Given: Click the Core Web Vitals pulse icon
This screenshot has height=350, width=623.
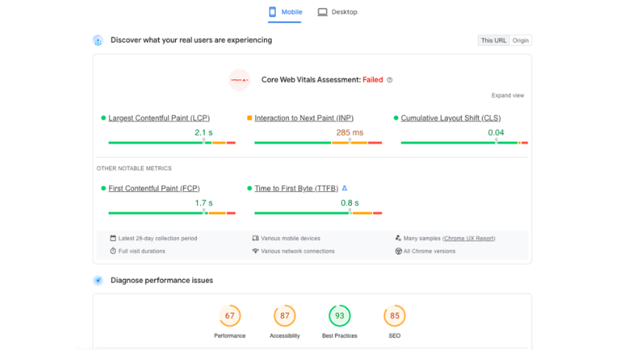Looking at the screenshot, I should pyautogui.click(x=239, y=79).
